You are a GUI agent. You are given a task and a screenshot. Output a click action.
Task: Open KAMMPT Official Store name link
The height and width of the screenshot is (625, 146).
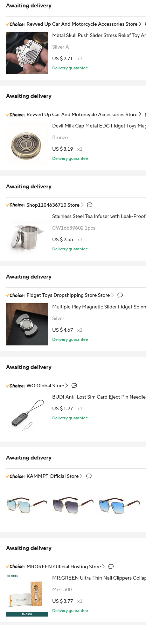53,476
